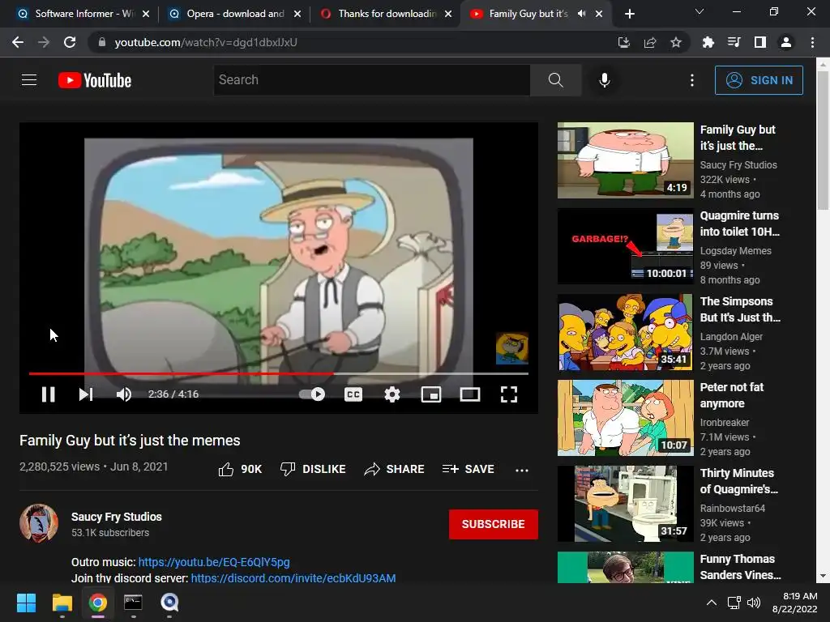Mute the tab using its speaker icon
Viewport: 830px width, 622px height.
(x=582, y=14)
